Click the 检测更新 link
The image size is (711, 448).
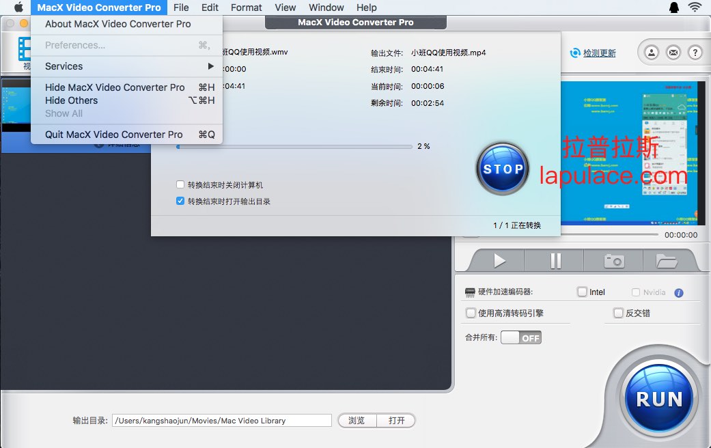(600, 53)
